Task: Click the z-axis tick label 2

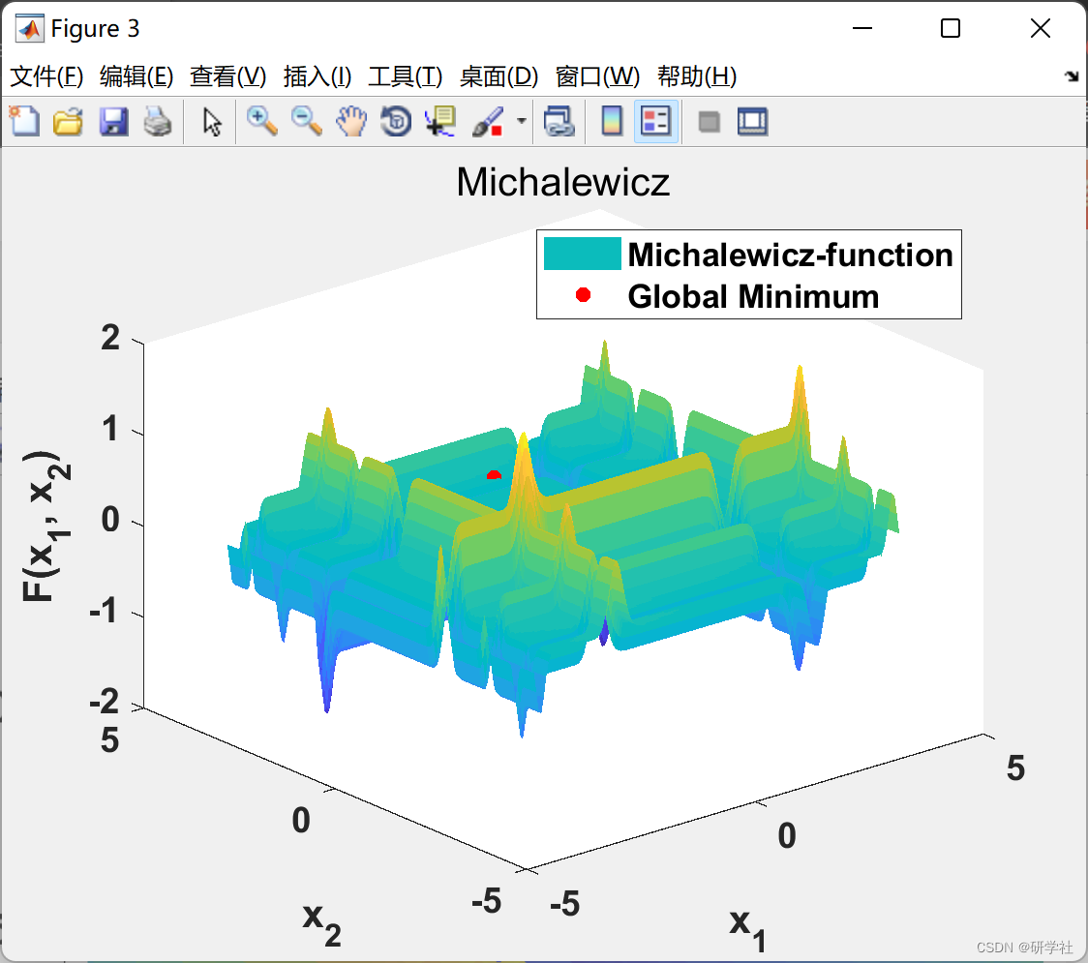Action: point(110,338)
